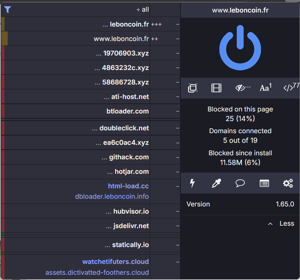
Task: Collapse the panel with Less
Action: click(281, 223)
